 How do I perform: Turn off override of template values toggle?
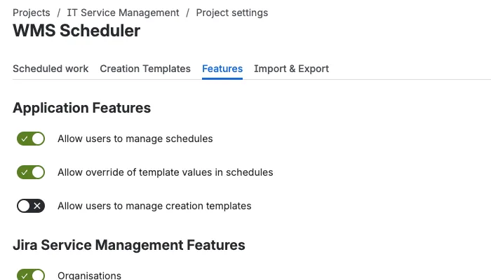pyautogui.click(x=31, y=172)
